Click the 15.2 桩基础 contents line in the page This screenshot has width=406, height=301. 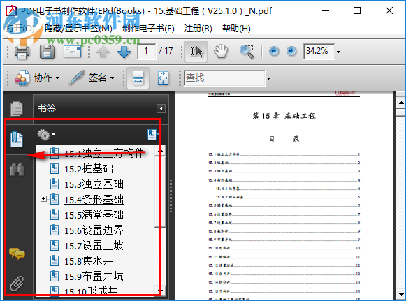(x=284, y=163)
